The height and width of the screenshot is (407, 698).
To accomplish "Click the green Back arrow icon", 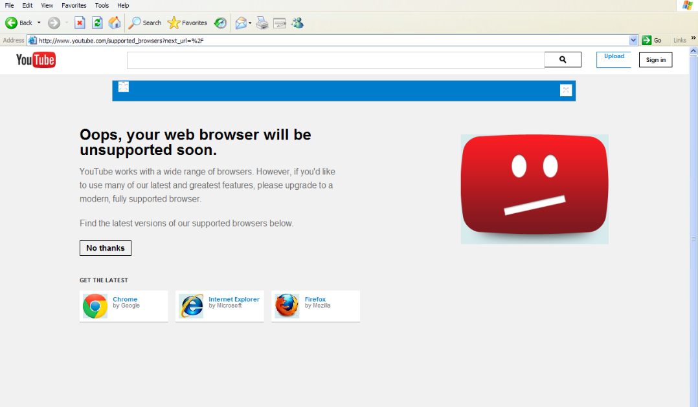I will pos(11,23).
